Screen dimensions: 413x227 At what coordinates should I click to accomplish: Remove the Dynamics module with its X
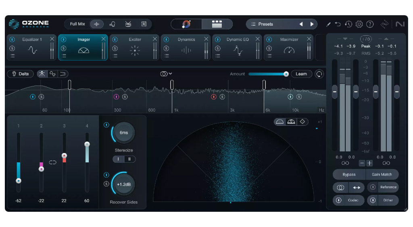click(x=206, y=39)
